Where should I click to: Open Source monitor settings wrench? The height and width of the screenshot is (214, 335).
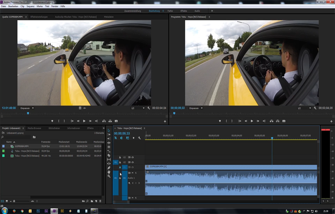tap(149, 108)
